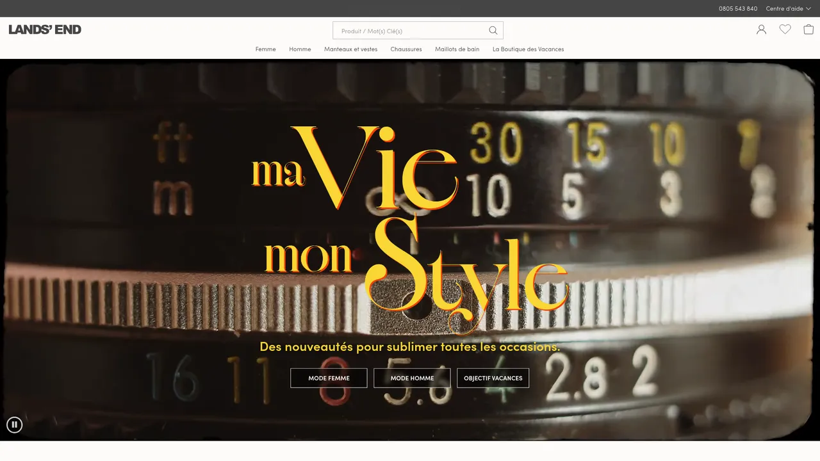The image size is (820, 461).
Task: Click phone number 0805 543 840
Action: point(738,8)
